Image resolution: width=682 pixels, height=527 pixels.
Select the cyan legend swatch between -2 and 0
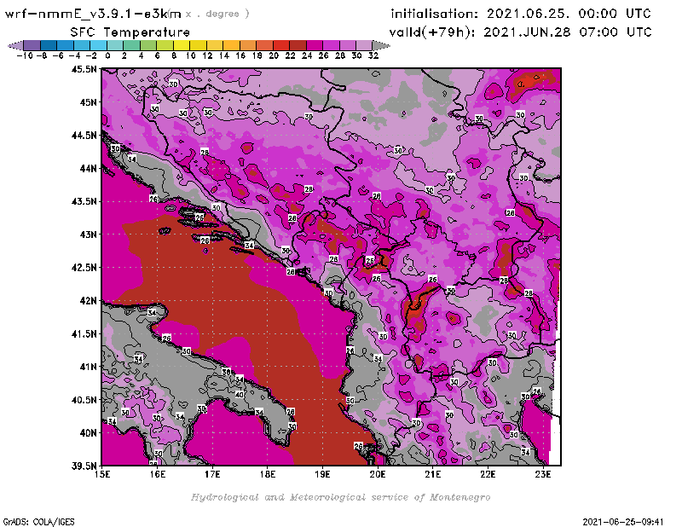98,45
